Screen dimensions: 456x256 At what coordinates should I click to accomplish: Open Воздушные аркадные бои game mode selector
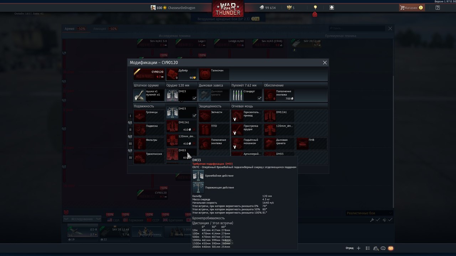coord(228,18)
